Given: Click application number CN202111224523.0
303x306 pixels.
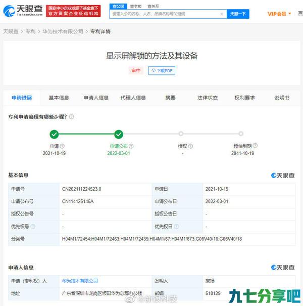Looking at the screenshot, I should point(82,189).
